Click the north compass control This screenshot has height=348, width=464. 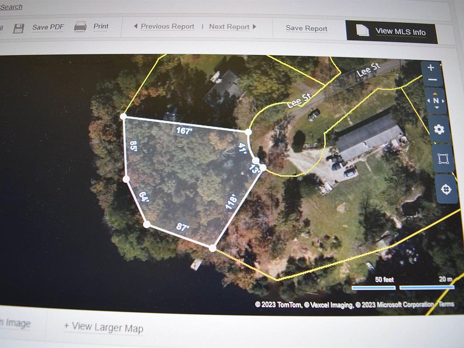pyautogui.click(x=435, y=101)
